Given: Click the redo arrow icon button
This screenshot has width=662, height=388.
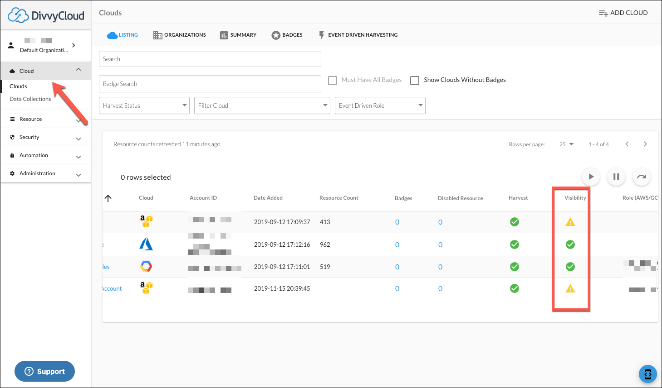Looking at the screenshot, I should click(641, 177).
